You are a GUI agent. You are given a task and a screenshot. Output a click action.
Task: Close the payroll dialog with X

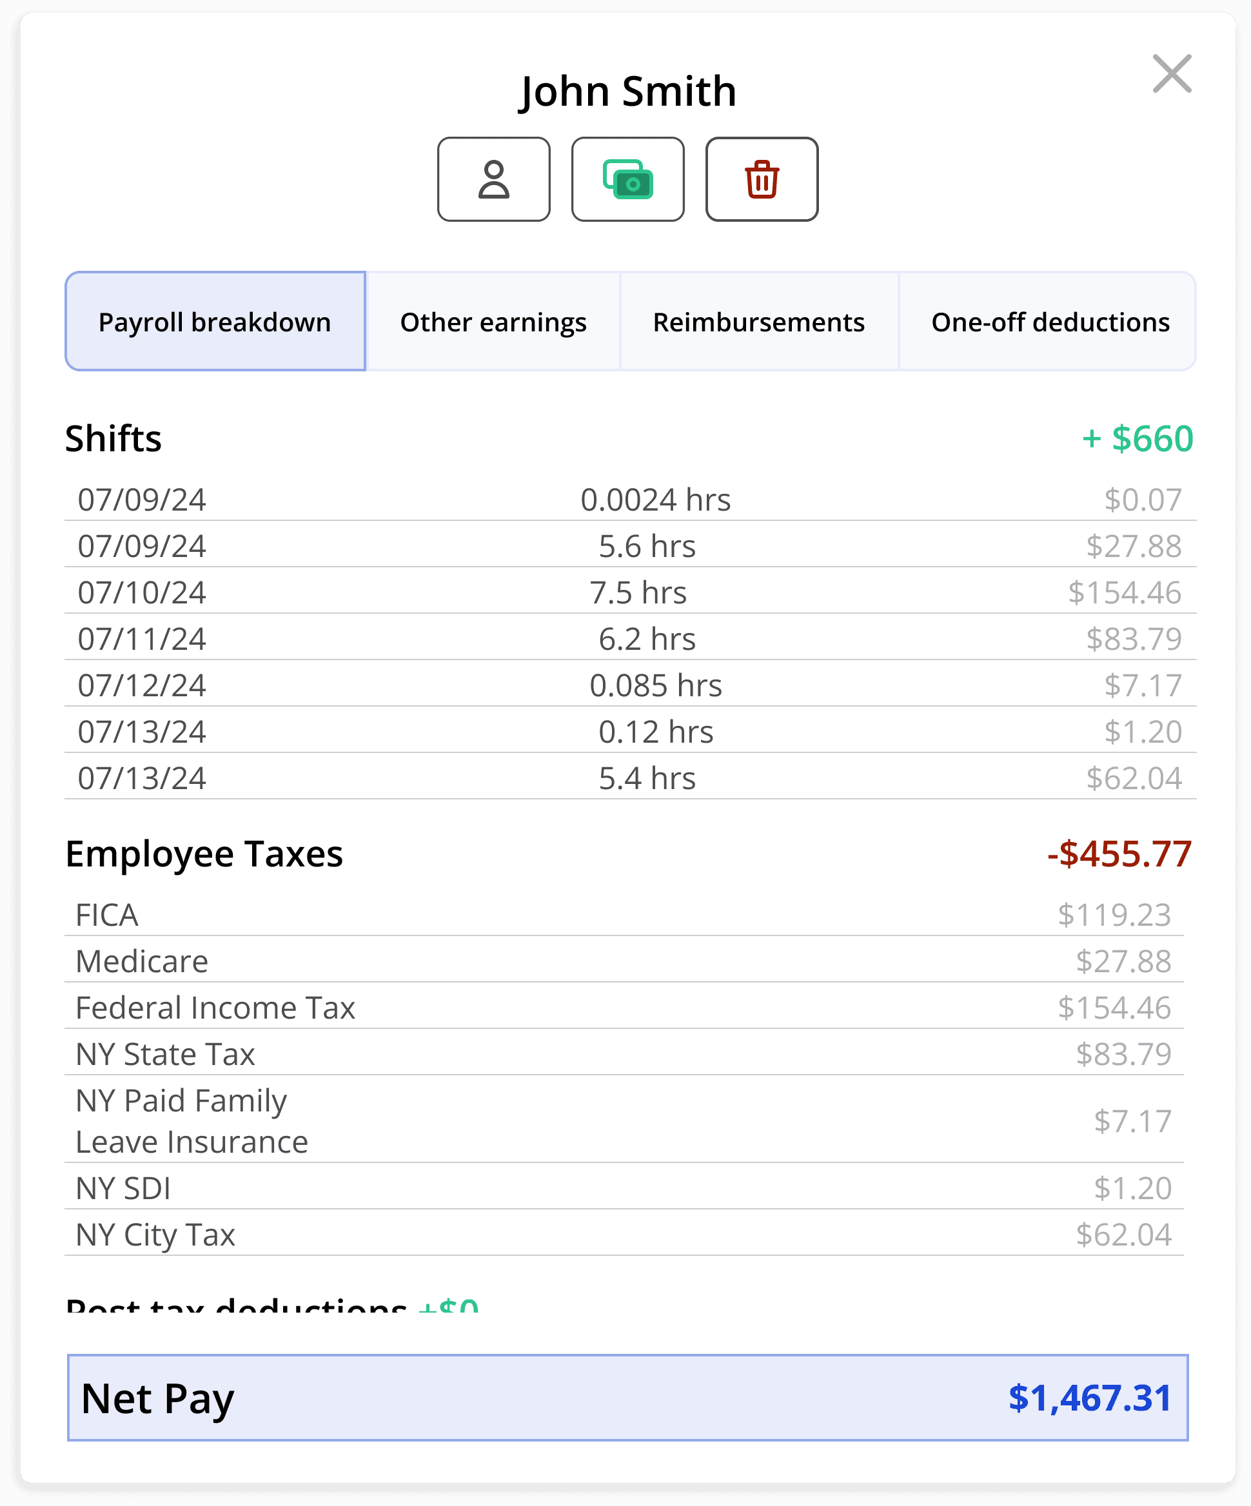pyautogui.click(x=1172, y=74)
